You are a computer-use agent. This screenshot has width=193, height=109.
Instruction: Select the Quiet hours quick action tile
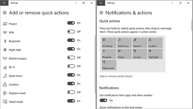click(x=124, y=43)
